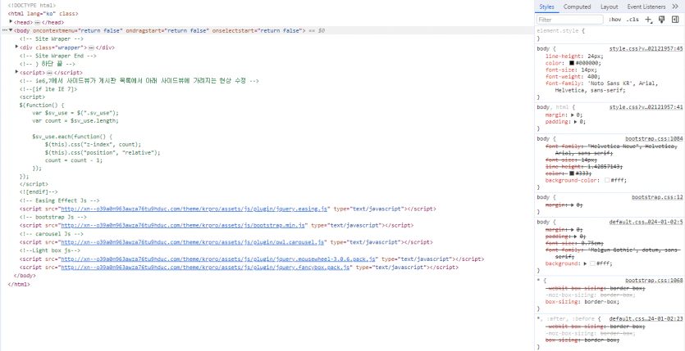Add a new style rule with plus icon
Viewport: 685px width, 351px height.
tap(649, 20)
